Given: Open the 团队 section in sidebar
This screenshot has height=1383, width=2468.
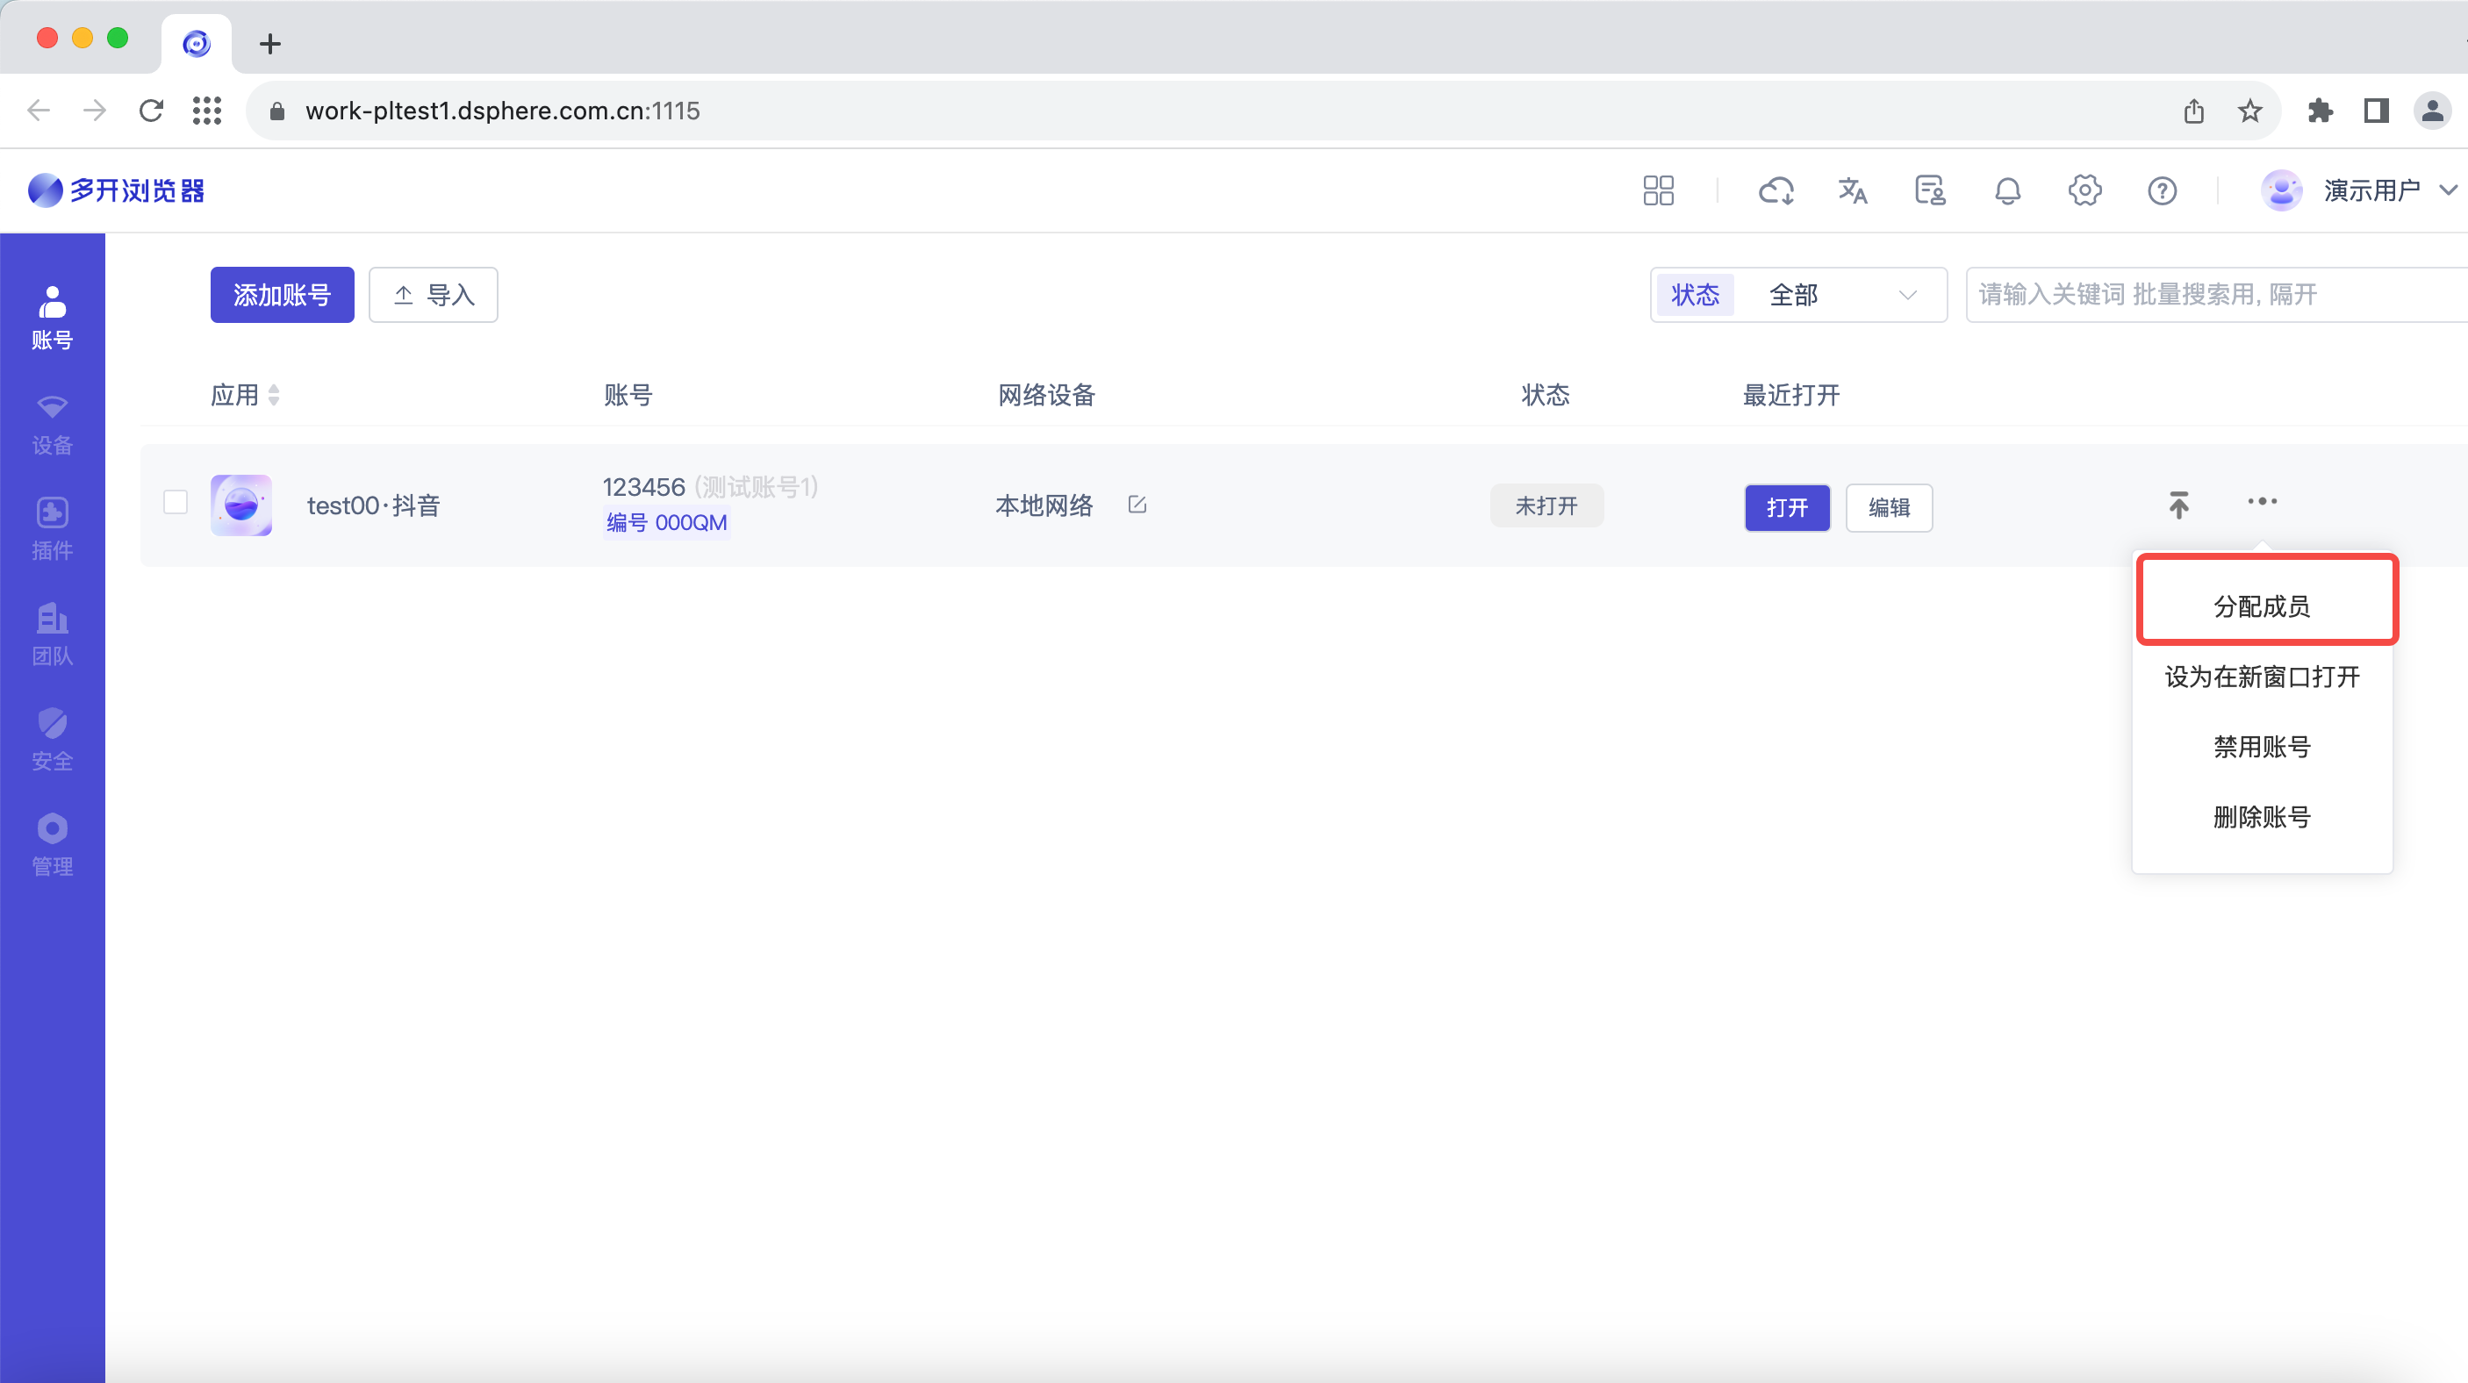Looking at the screenshot, I should [52, 634].
